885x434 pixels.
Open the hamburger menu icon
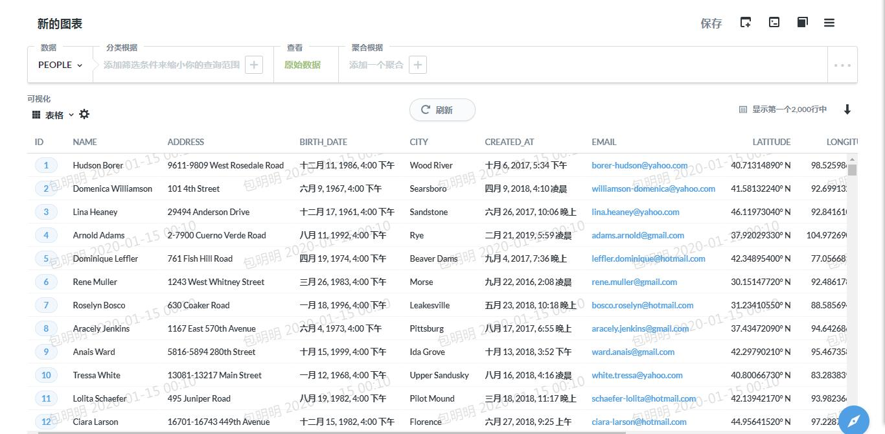click(x=829, y=23)
